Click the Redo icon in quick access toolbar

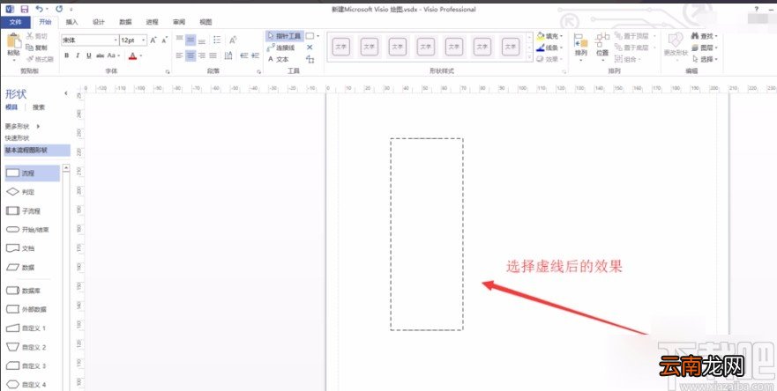click(x=59, y=9)
